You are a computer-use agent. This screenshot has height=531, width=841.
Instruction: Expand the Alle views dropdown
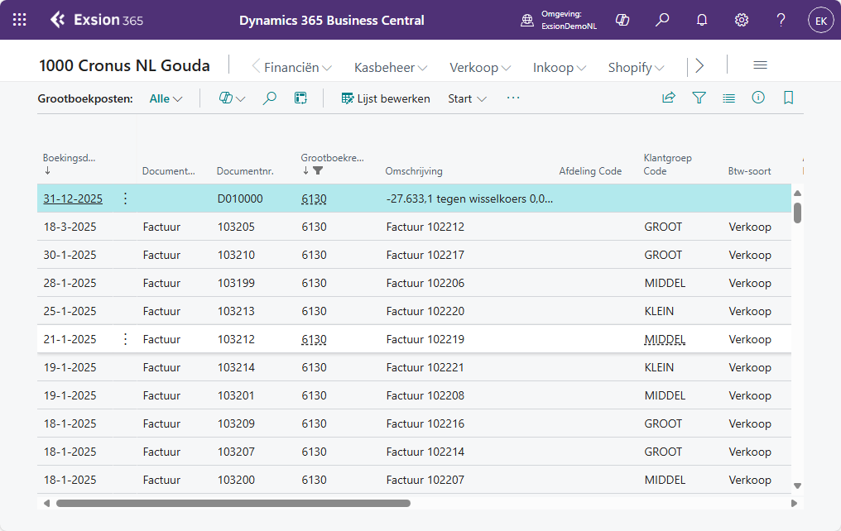166,98
